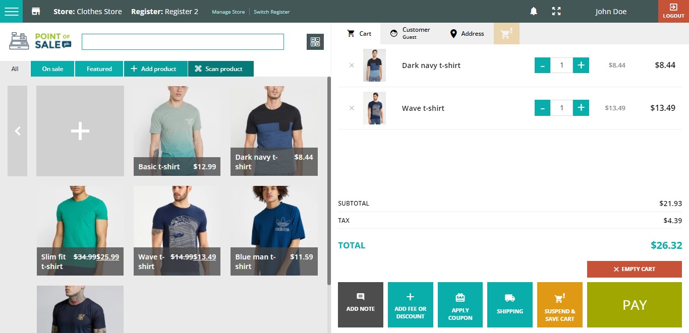Screen dimensions: 689x333
Task: Select Dark navy t-shirt product tile
Action: (274, 131)
